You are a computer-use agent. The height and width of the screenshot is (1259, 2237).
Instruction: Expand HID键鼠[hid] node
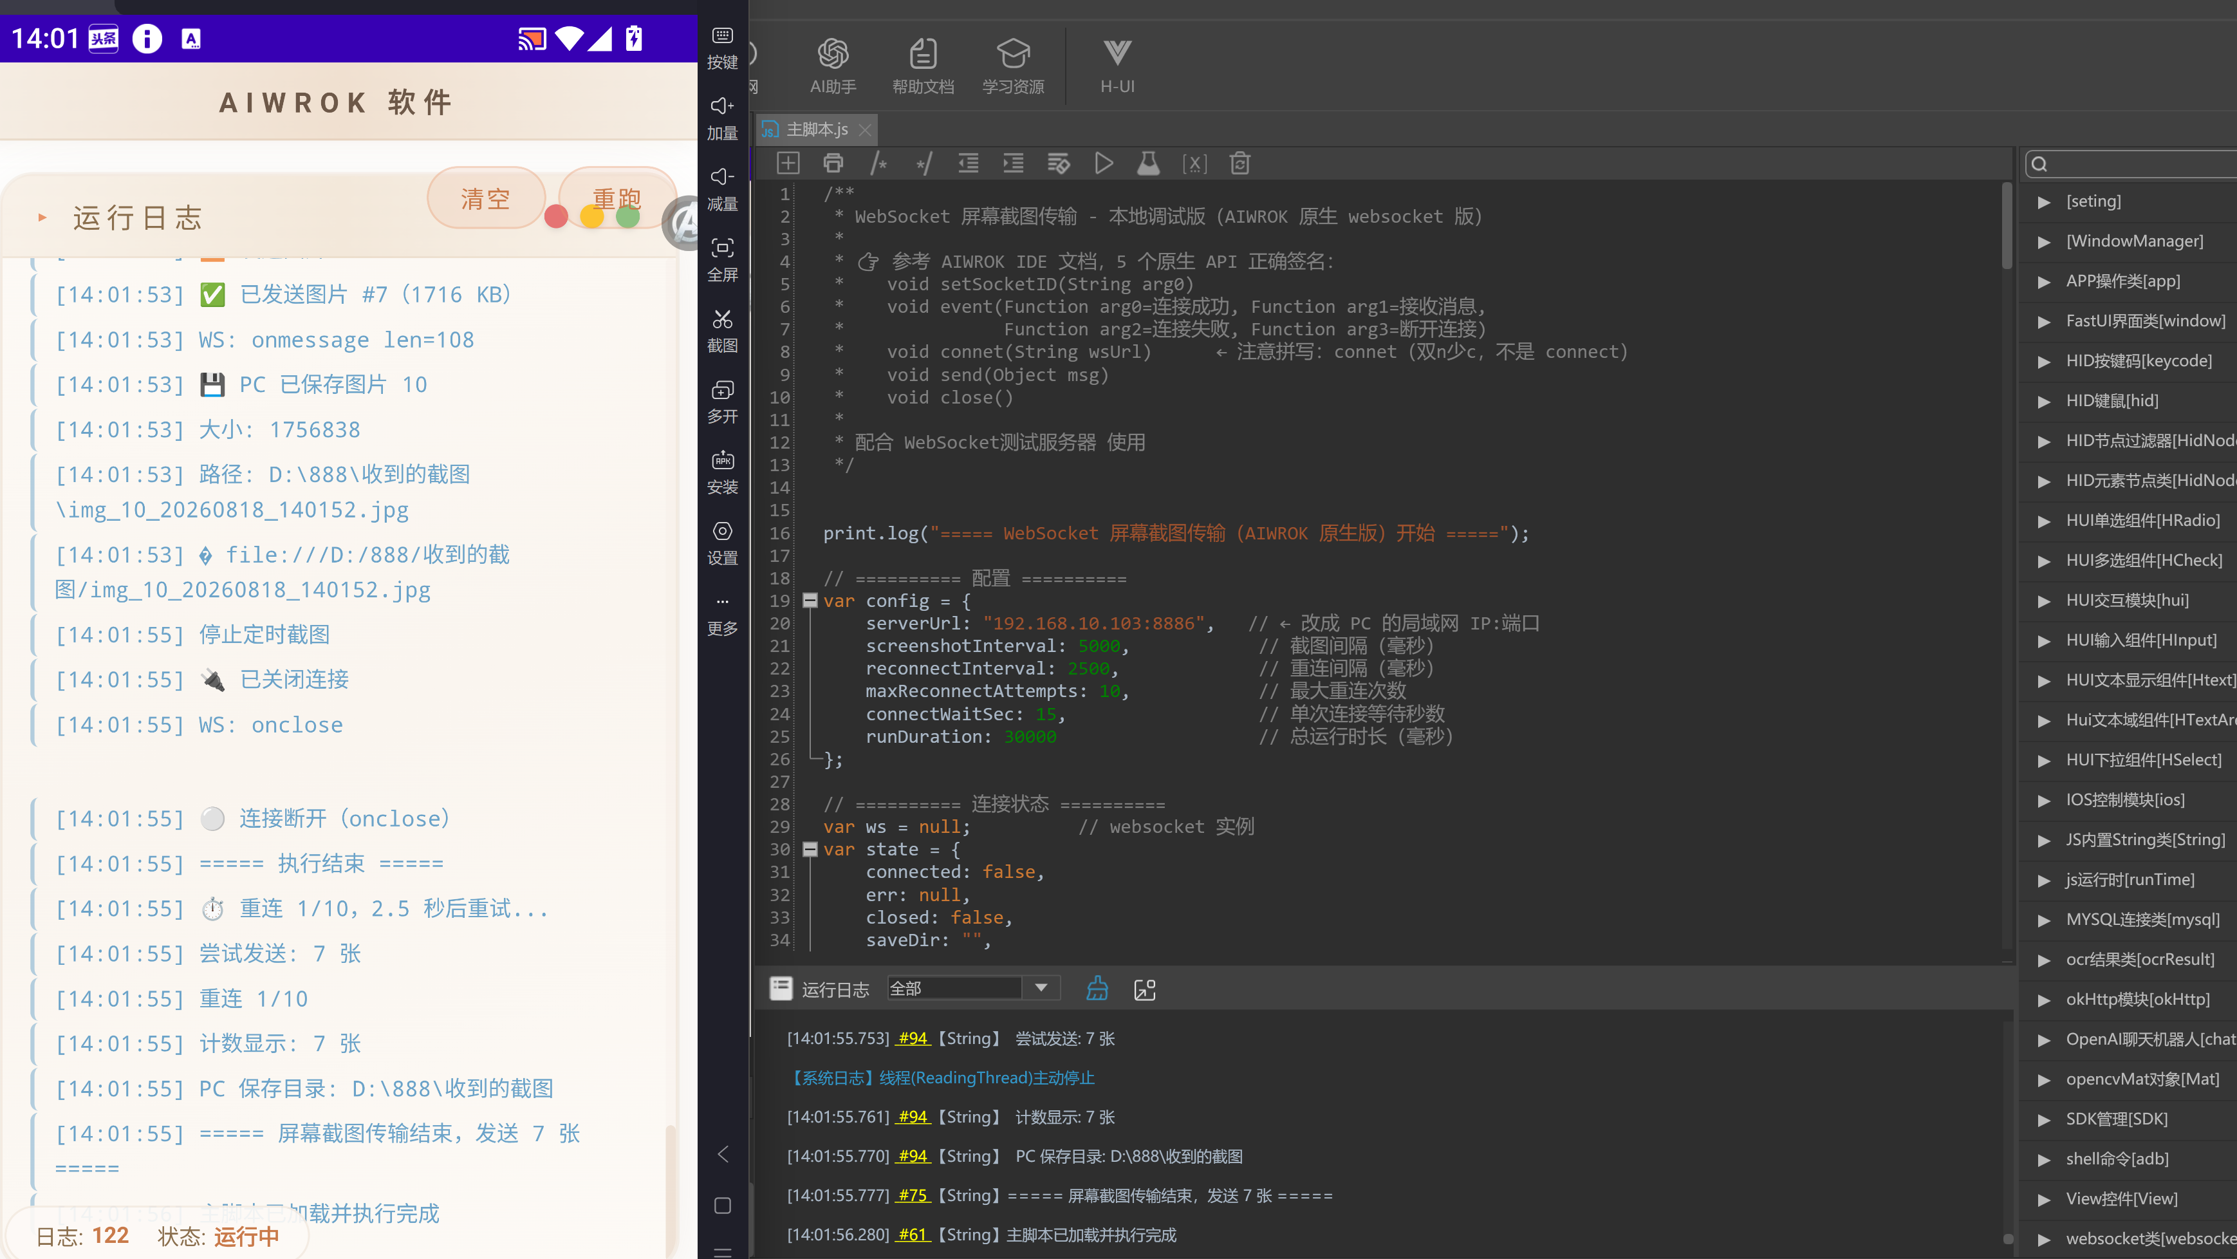click(x=2043, y=401)
